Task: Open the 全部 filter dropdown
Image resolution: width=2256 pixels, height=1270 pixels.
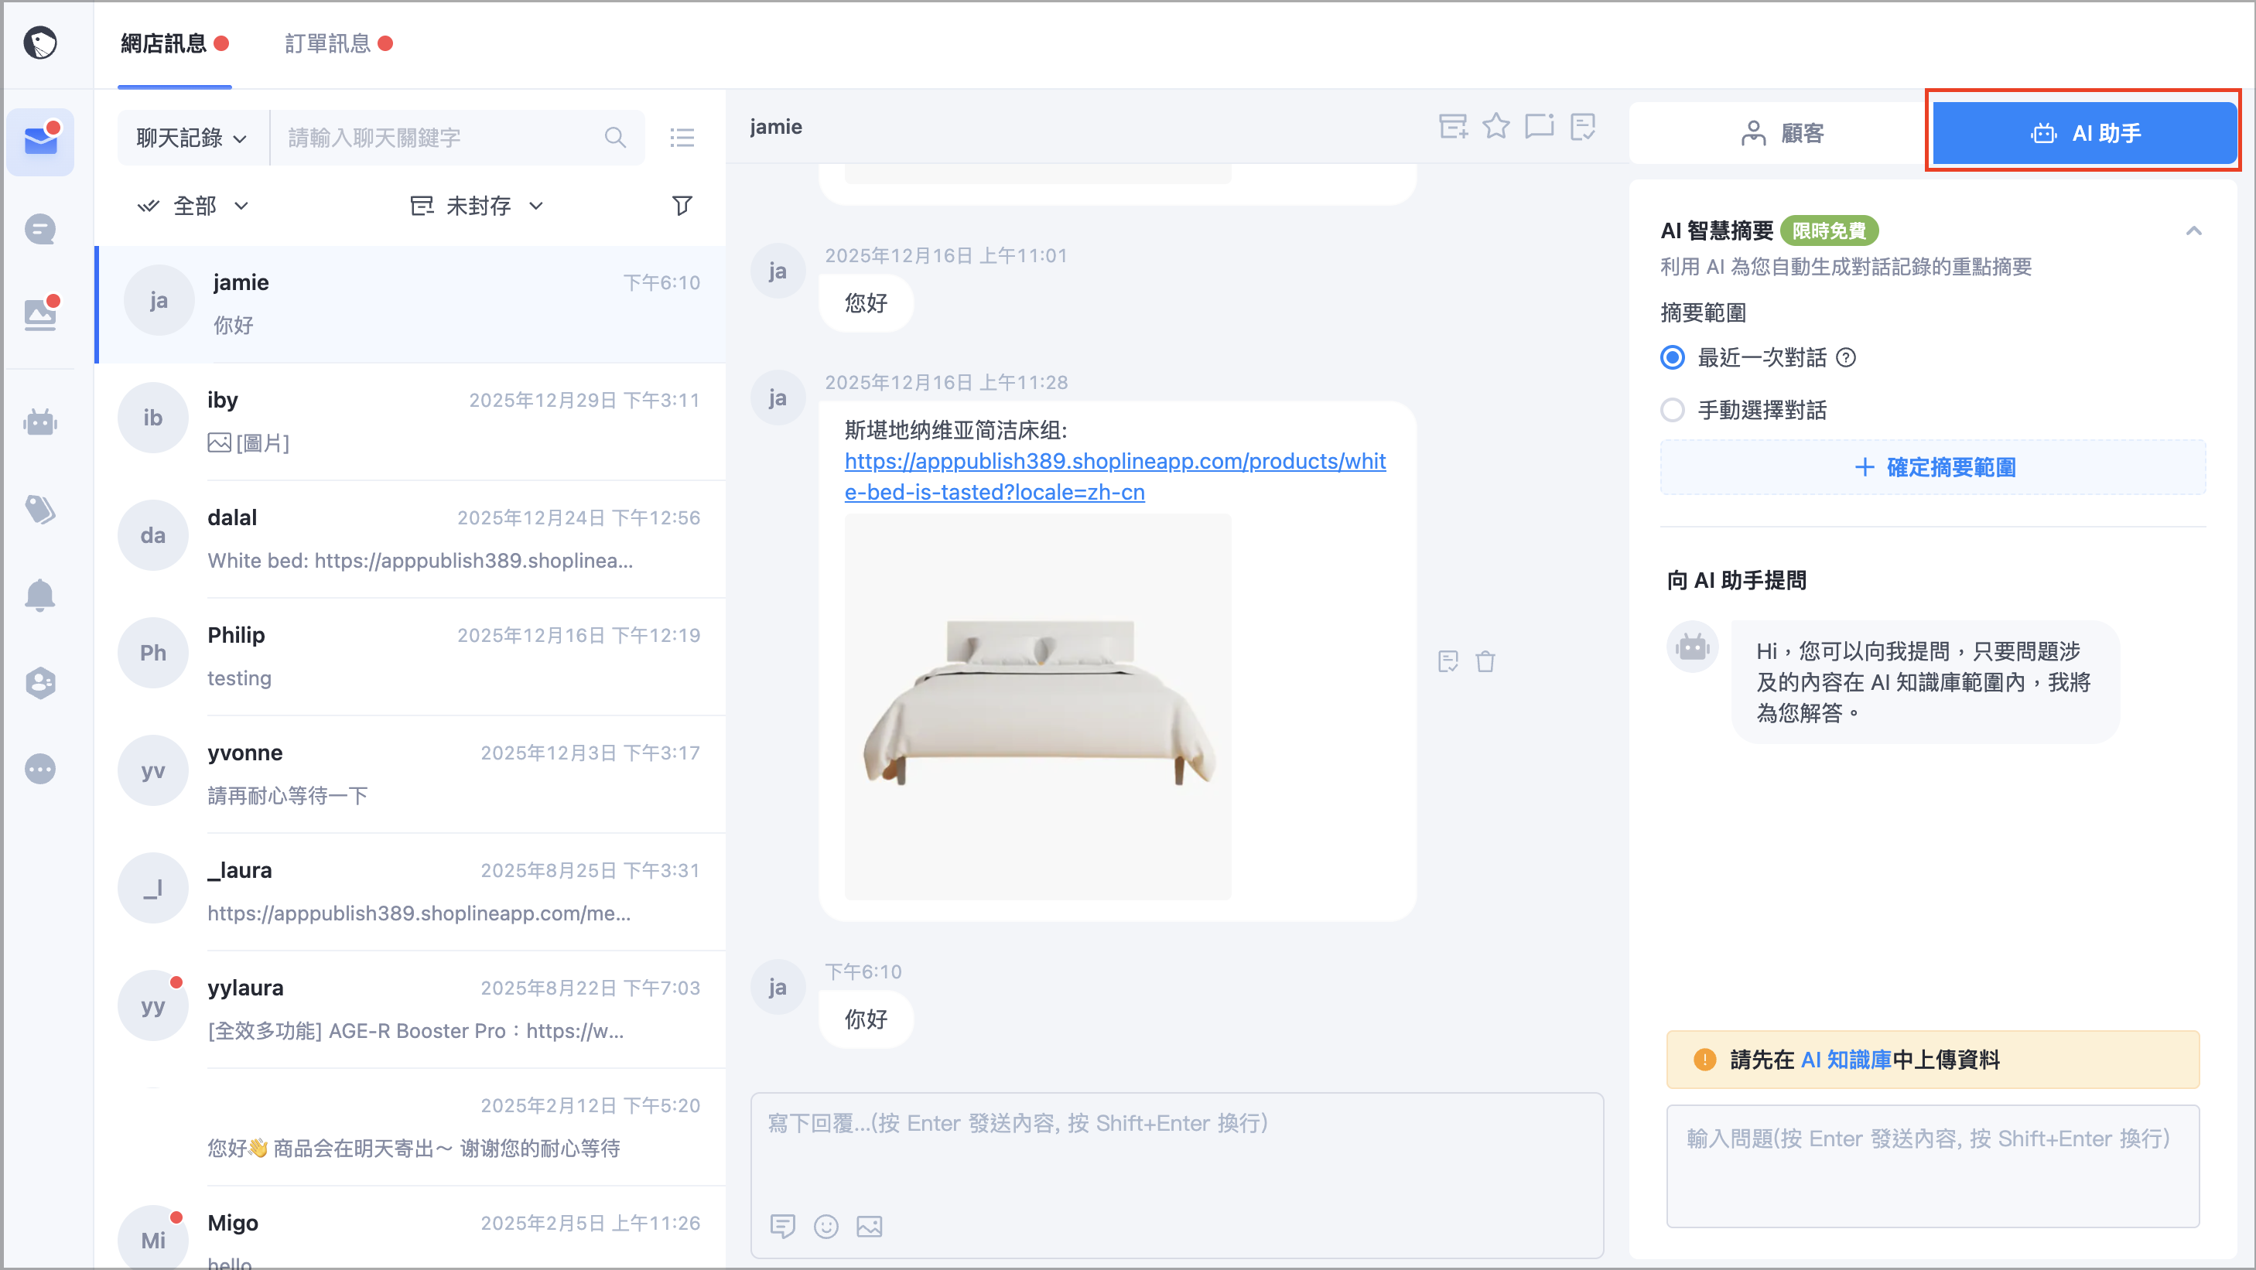Action: pos(193,206)
